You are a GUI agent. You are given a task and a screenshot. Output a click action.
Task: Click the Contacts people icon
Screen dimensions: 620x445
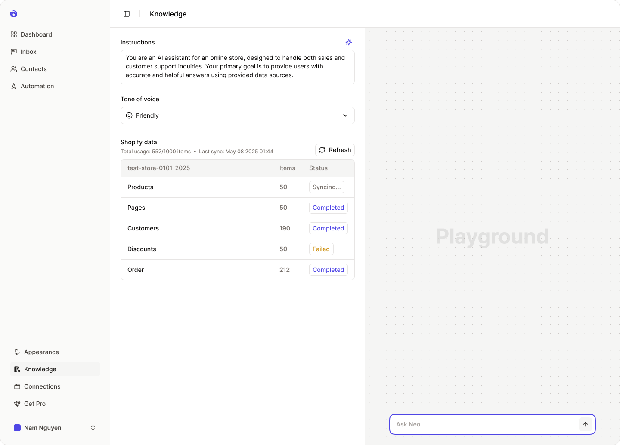(14, 69)
